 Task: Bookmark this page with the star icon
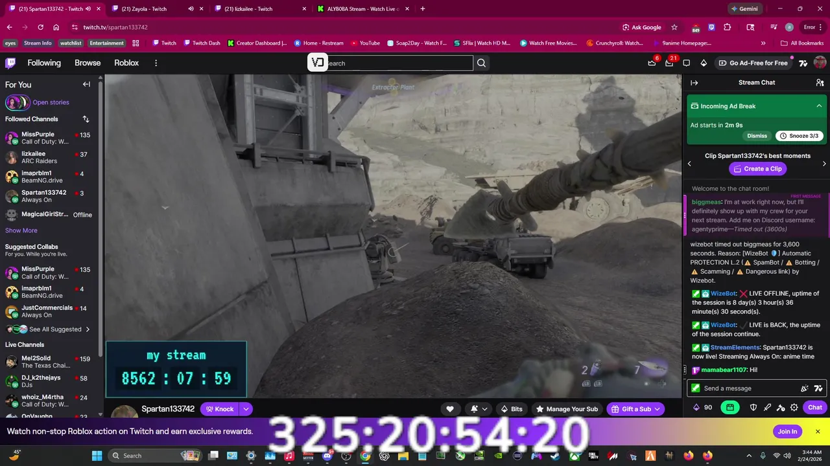coord(674,27)
